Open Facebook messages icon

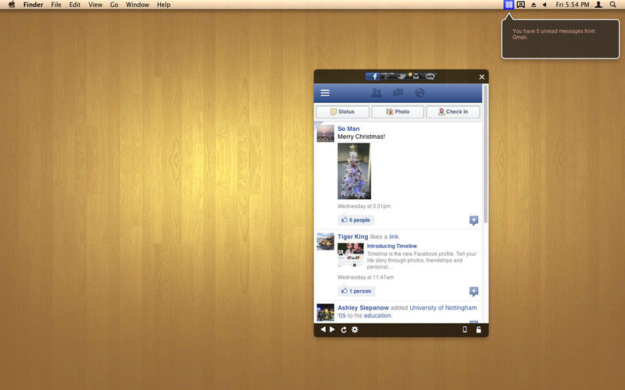point(398,93)
